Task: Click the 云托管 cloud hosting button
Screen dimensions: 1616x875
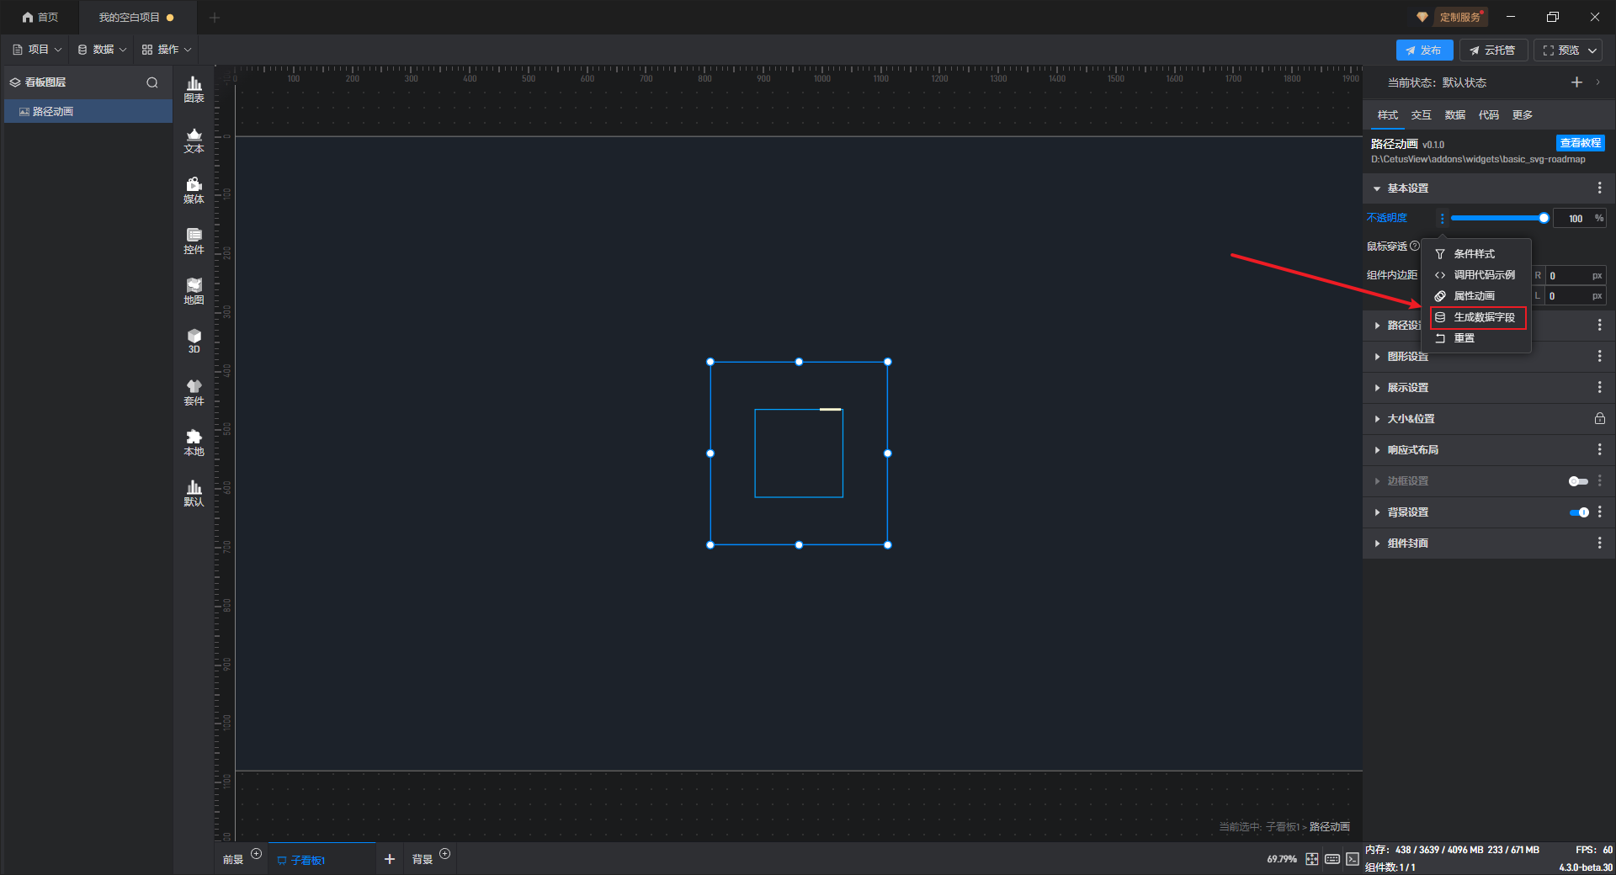Action: [x=1493, y=50]
